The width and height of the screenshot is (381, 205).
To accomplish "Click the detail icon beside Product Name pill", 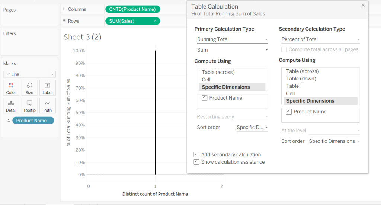I will coord(9,121).
